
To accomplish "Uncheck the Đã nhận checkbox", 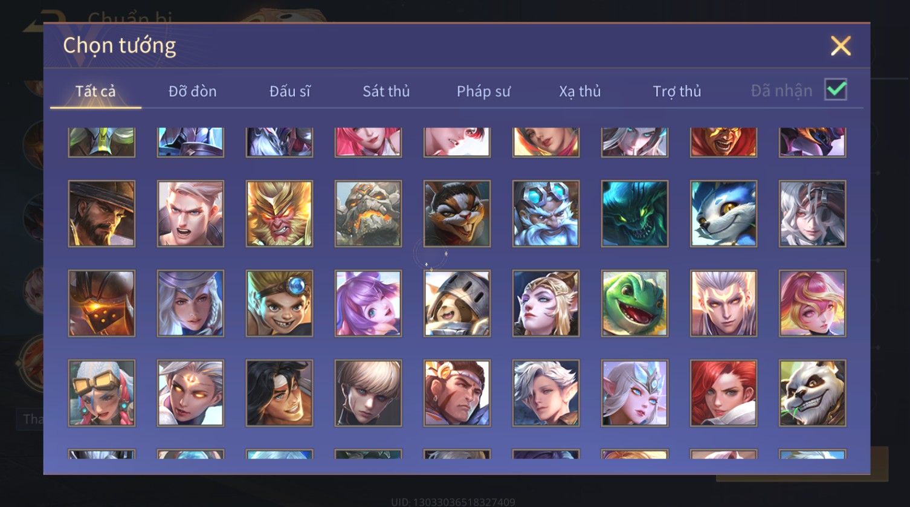I will click(836, 90).
